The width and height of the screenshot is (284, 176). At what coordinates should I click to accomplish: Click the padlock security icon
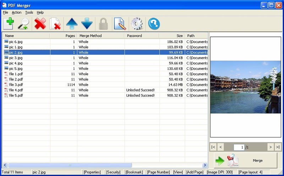click(103, 24)
